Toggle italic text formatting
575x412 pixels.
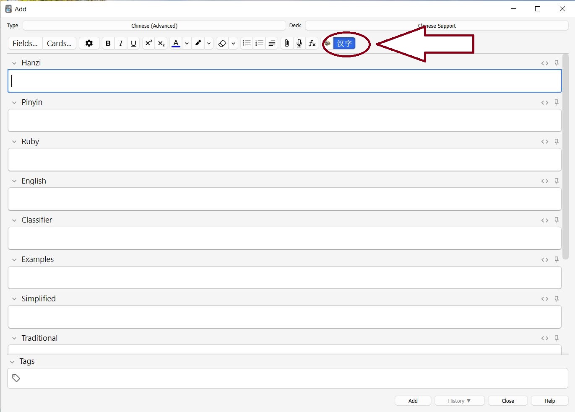point(121,43)
